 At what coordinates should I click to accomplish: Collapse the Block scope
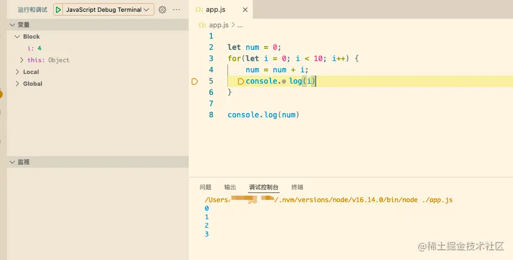pyautogui.click(x=17, y=36)
